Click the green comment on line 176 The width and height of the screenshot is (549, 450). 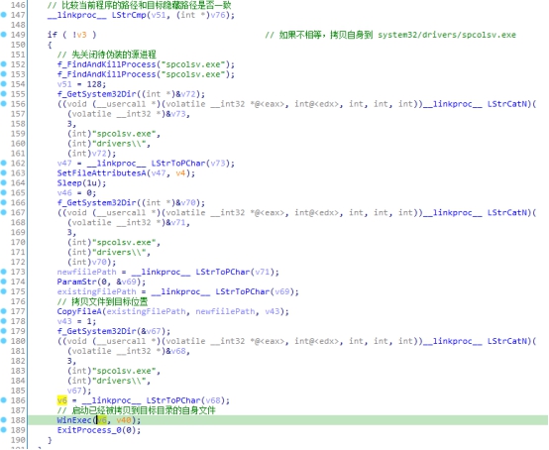[x=103, y=301]
